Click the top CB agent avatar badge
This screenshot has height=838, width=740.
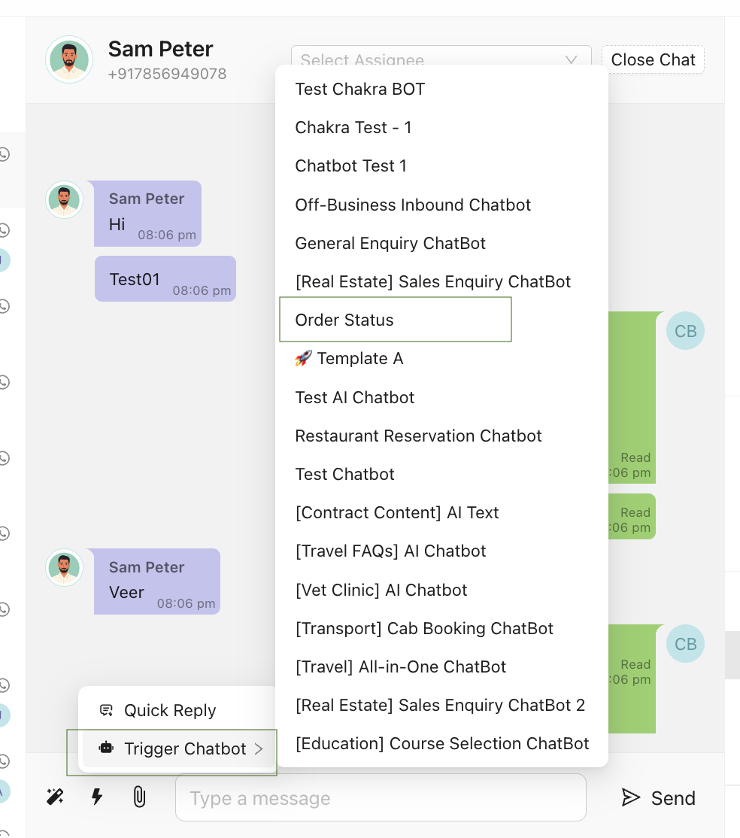point(685,331)
